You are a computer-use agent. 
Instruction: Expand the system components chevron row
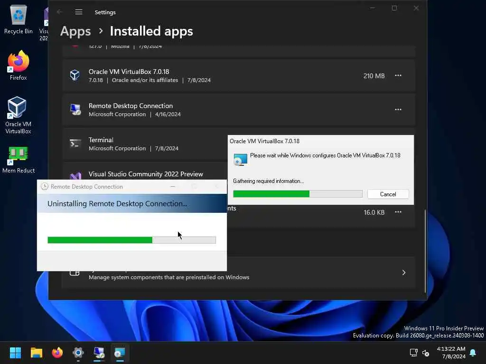point(403,273)
